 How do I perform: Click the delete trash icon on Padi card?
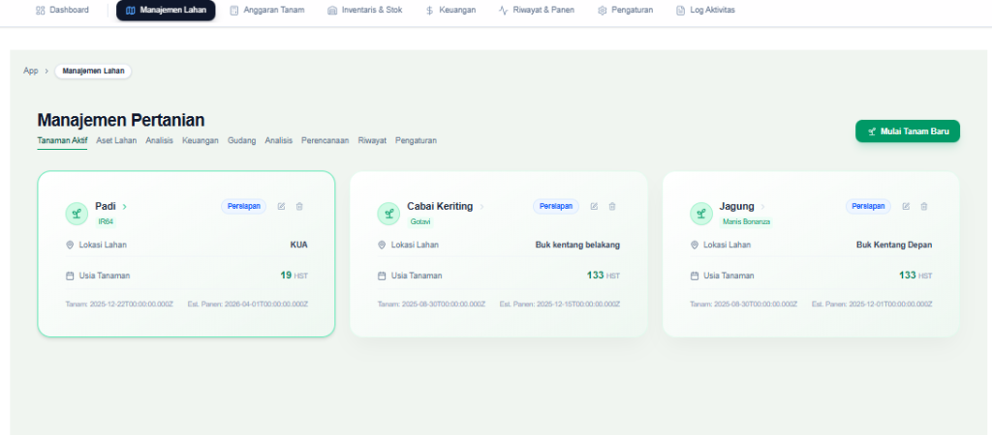299,206
